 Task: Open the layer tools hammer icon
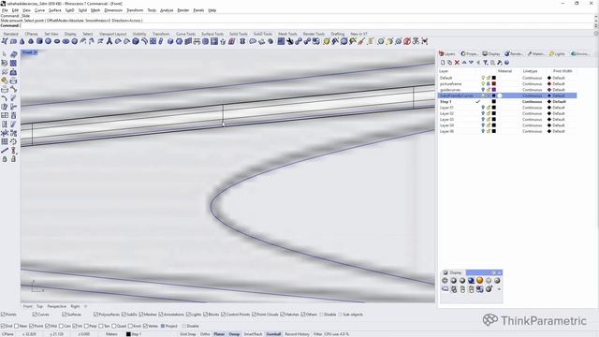pos(500,63)
